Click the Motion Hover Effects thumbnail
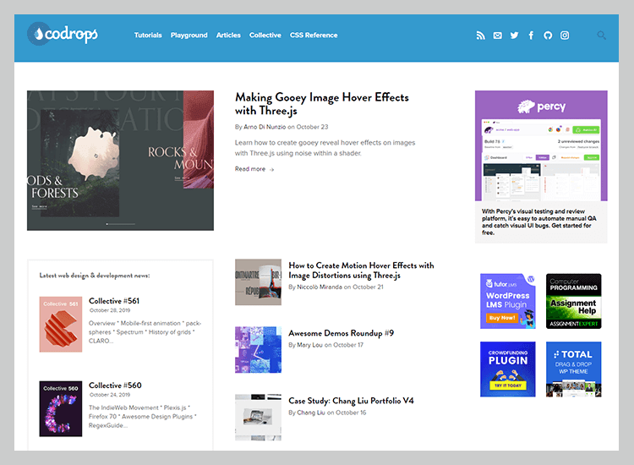Screen dimensions: 634x465 tap(258, 282)
